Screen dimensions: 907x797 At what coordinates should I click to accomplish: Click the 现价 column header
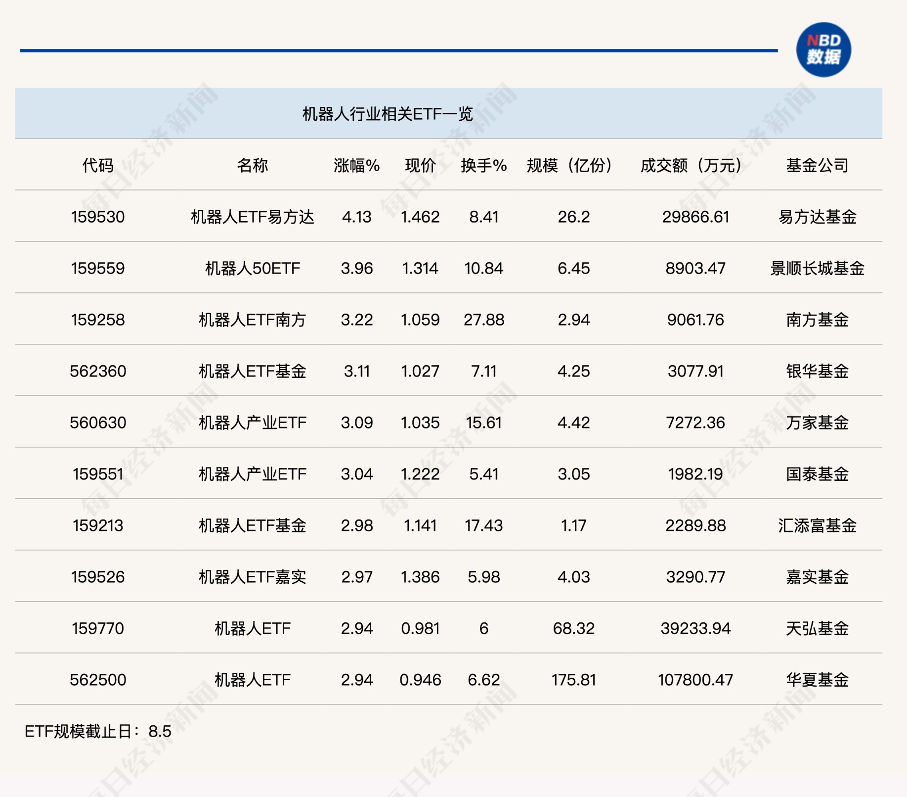point(420,165)
